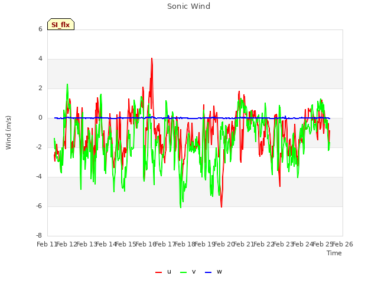Click the Feb 26 x-axis label
This screenshot has height=283, width=378.
point(343,244)
